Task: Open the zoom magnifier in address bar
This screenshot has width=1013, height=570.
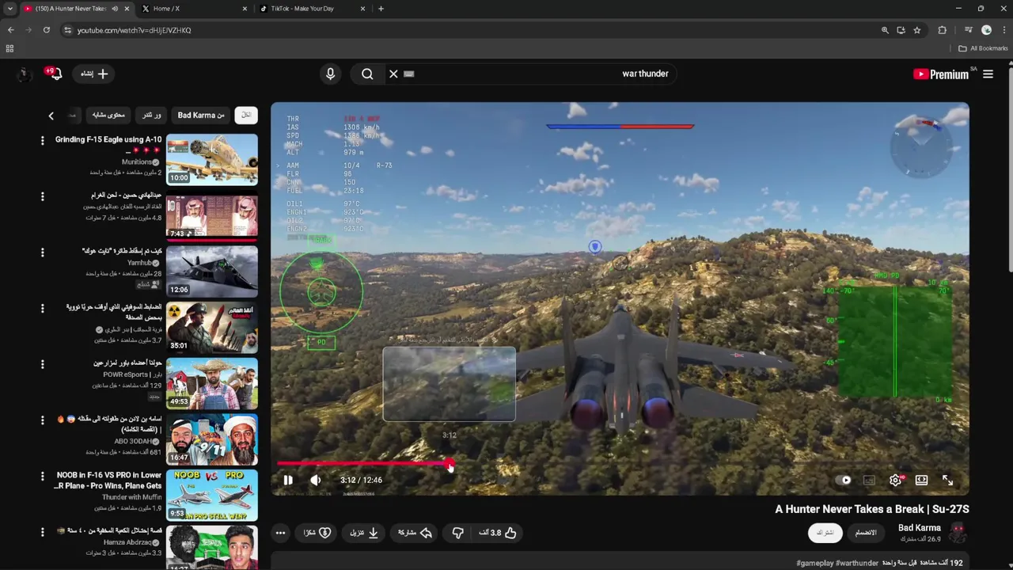Action: pos(885,30)
